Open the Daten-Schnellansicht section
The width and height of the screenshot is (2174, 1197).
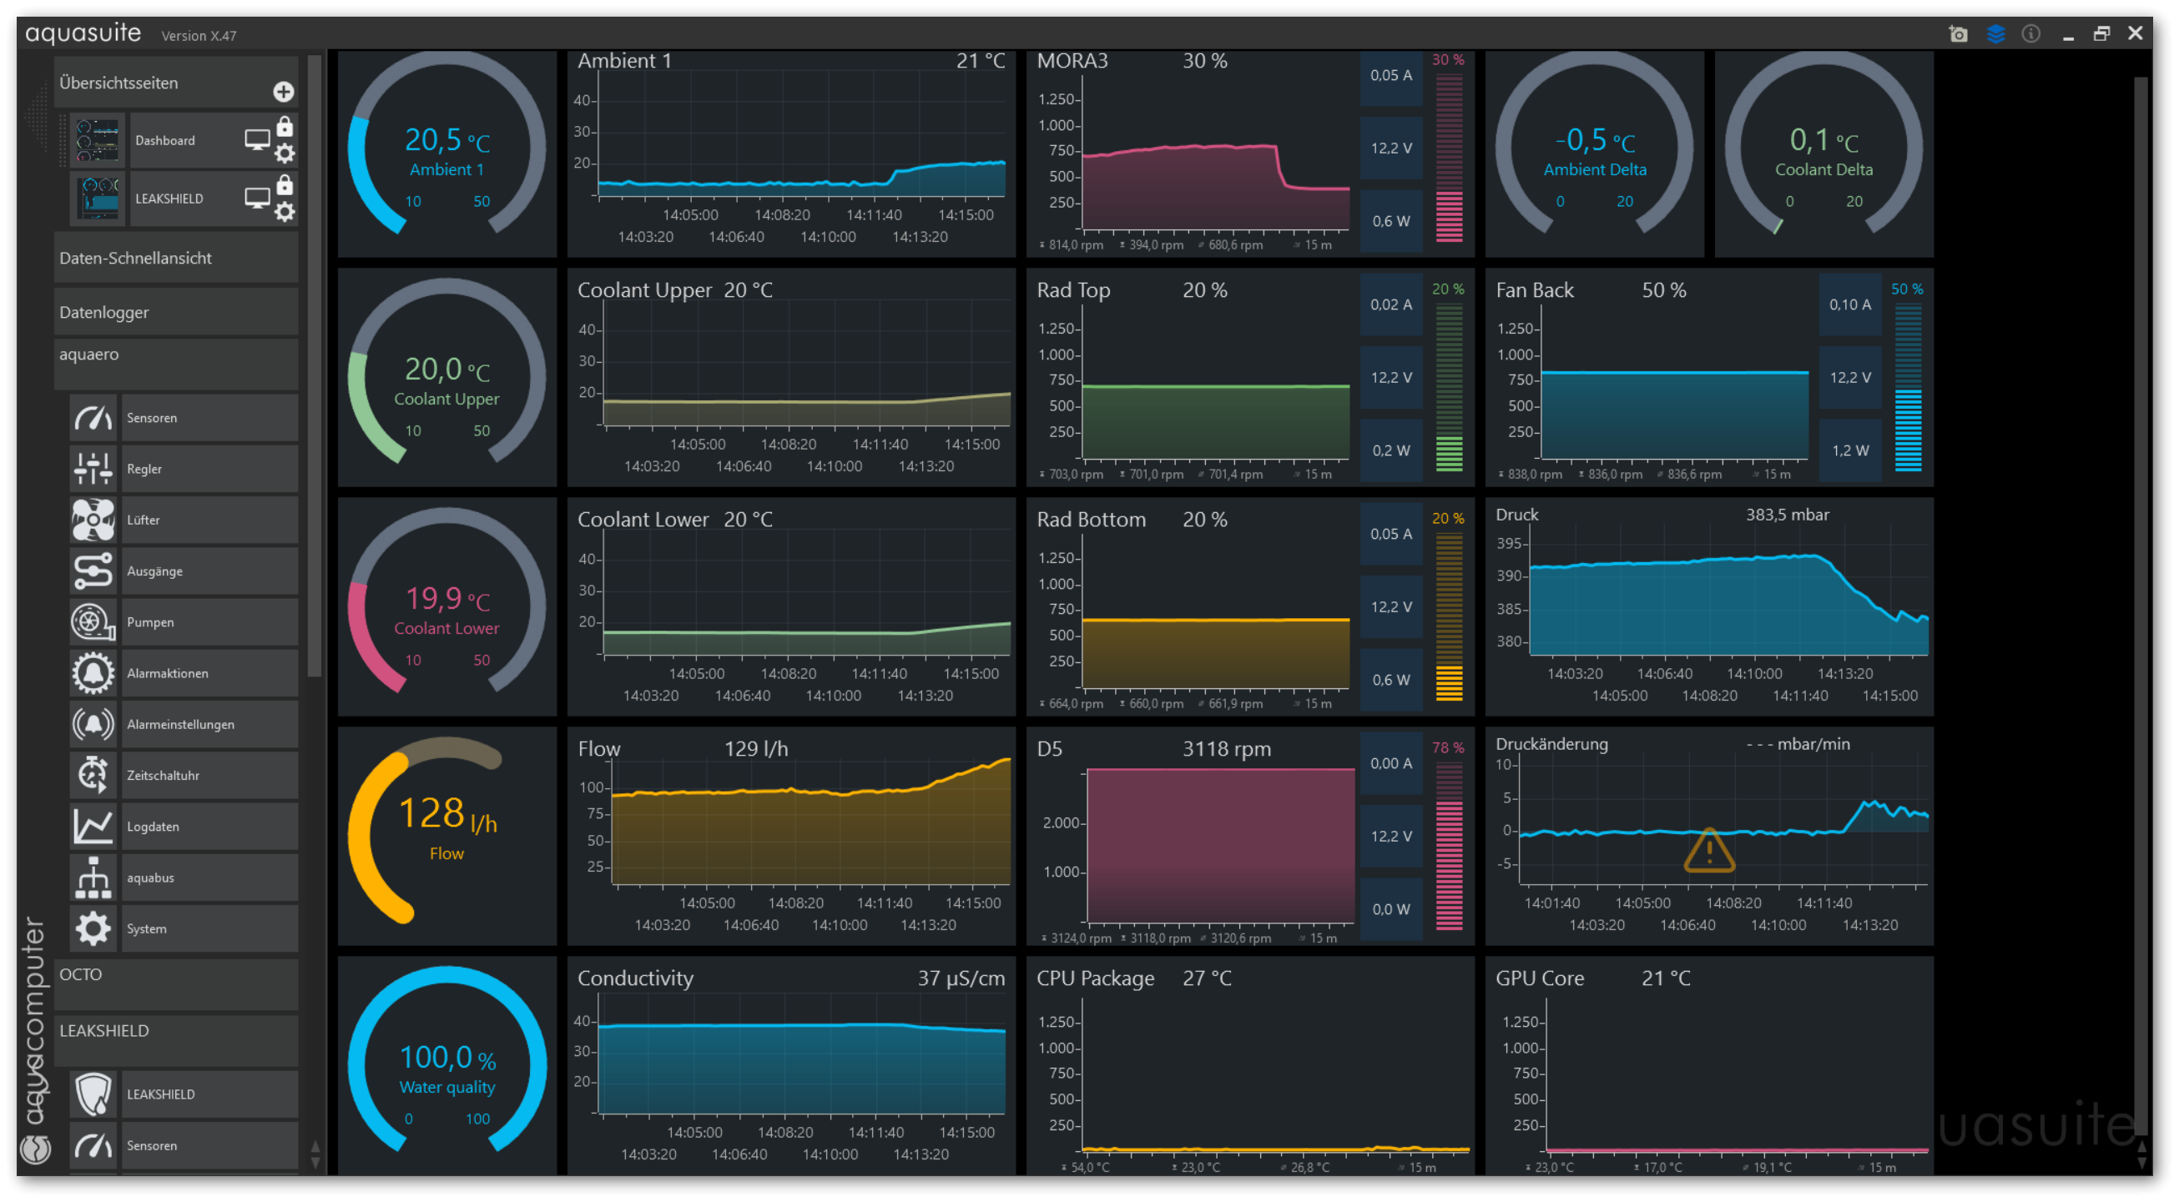click(175, 258)
